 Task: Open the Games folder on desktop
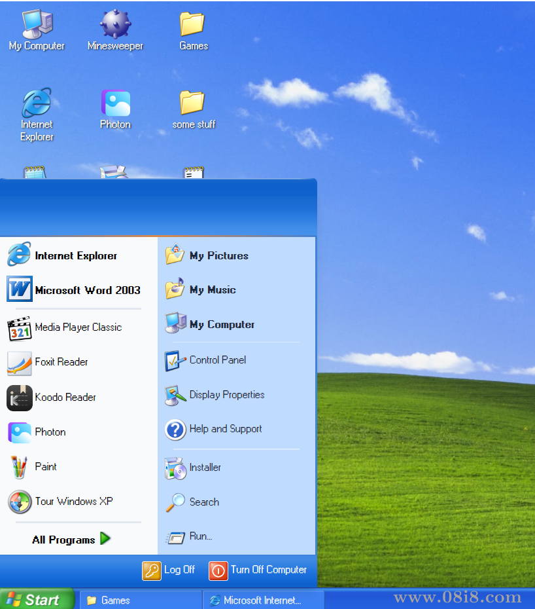click(193, 25)
